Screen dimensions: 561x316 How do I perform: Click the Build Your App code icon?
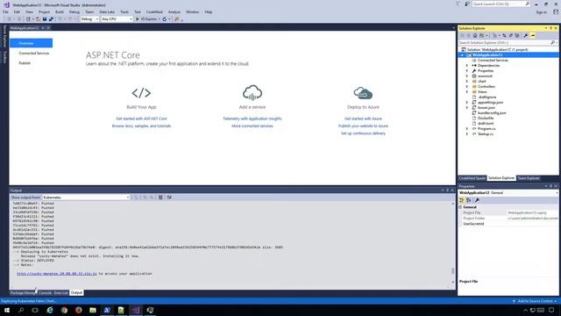141,93
